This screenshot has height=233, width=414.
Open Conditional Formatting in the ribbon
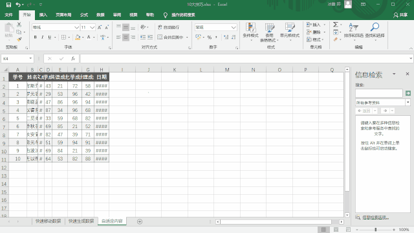coord(250,32)
